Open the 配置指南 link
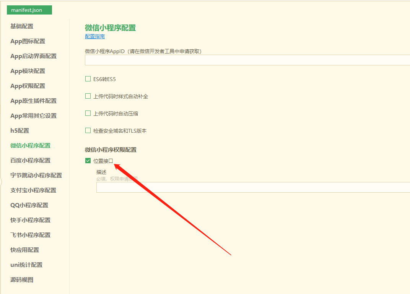Viewport: 410px width, 294px height. [x=94, y=36]
